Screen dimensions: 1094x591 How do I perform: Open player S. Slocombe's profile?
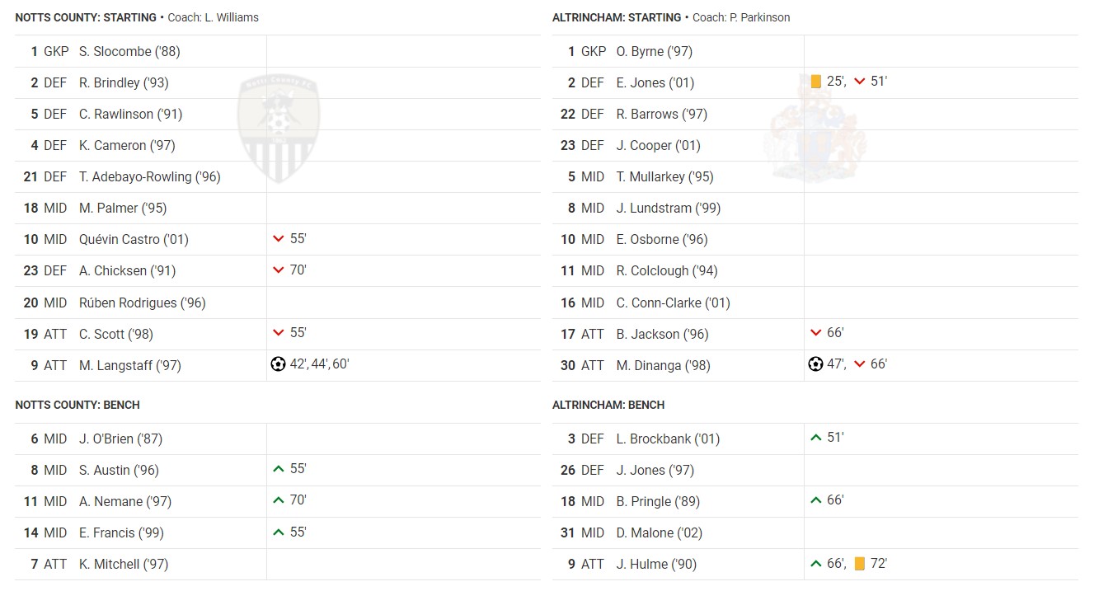[x=129, y=51]
